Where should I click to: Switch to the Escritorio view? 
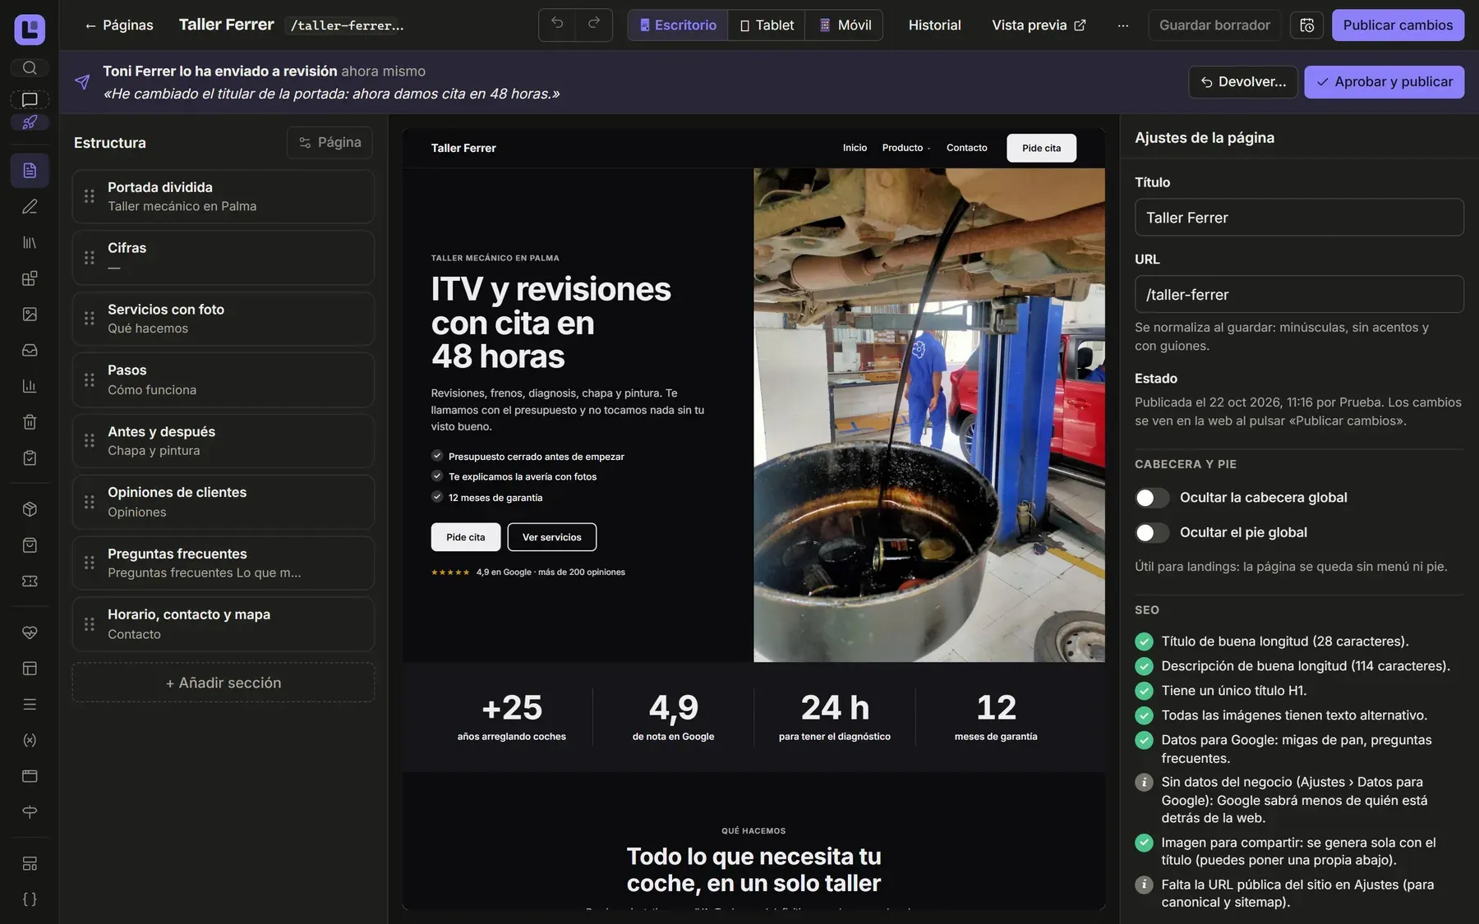(678, 25)
